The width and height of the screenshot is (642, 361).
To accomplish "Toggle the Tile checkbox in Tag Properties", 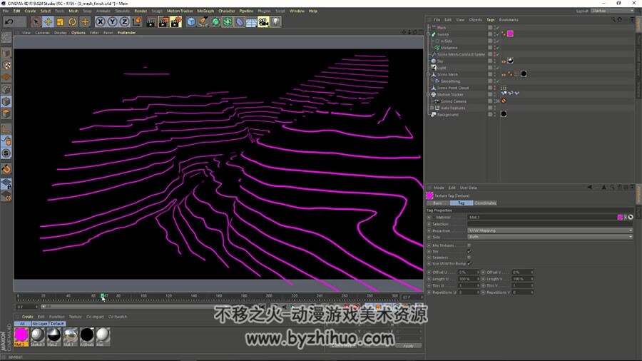I will pos(469,251).
